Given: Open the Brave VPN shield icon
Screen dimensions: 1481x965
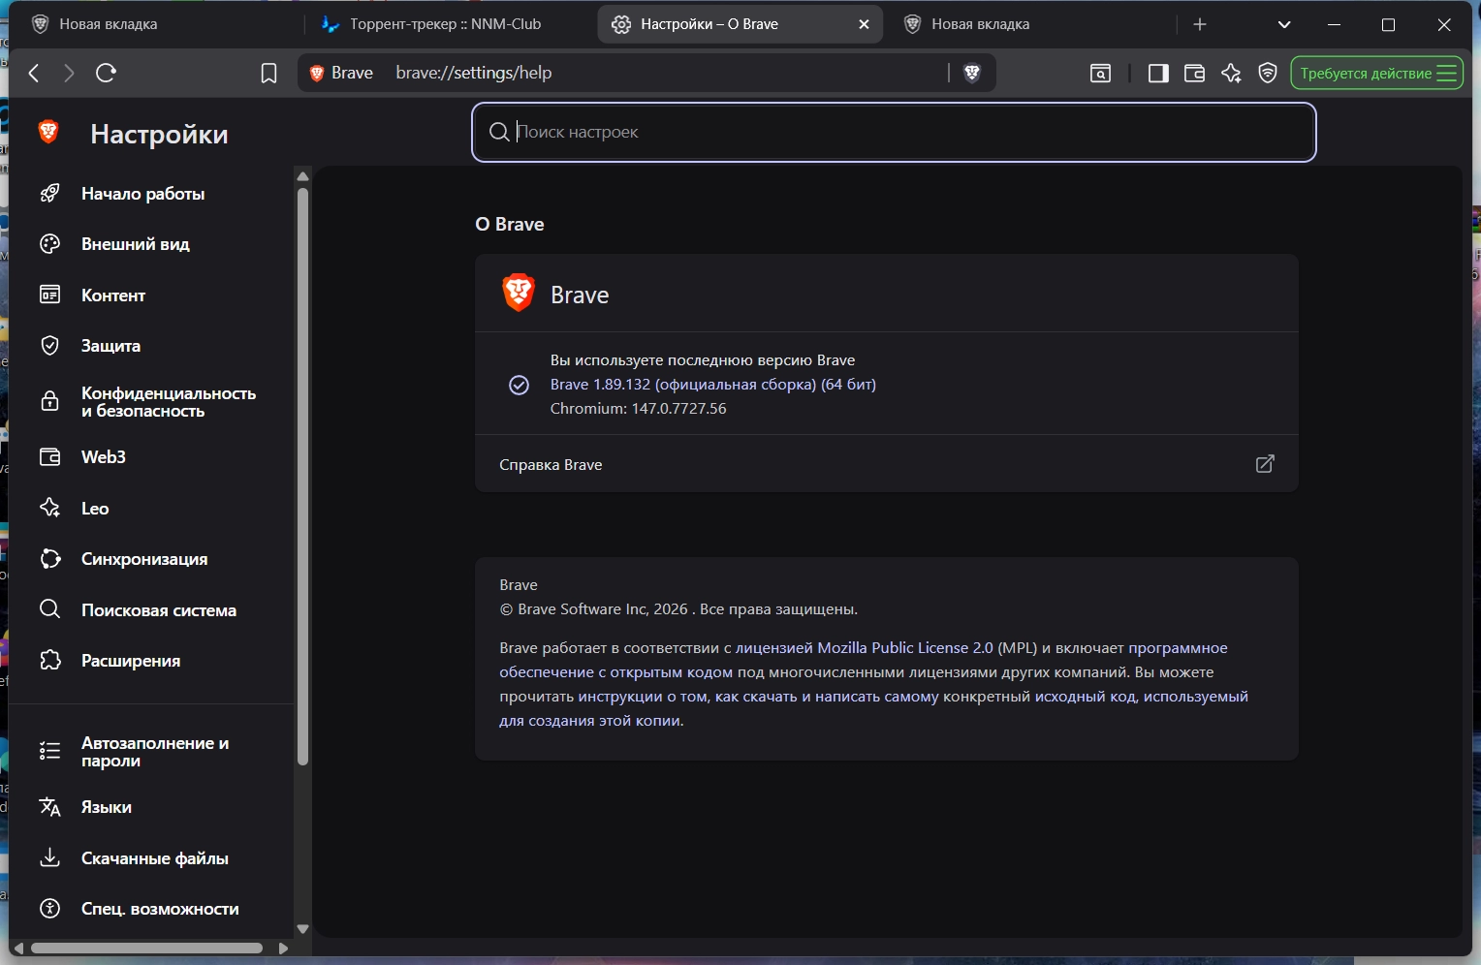Looking at the screenshot, I should (1268, 74).
